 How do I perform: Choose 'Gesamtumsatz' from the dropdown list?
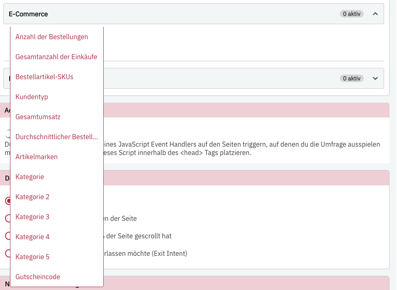[x=38, y=117]
